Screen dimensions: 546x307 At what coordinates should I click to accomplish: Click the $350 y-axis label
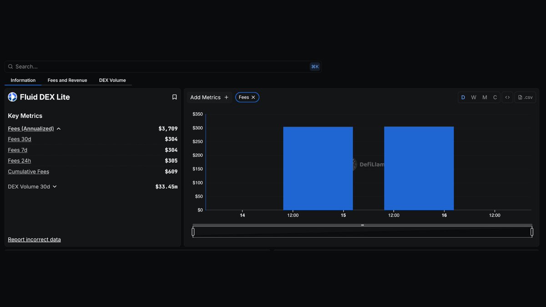[x=197, y=114]
